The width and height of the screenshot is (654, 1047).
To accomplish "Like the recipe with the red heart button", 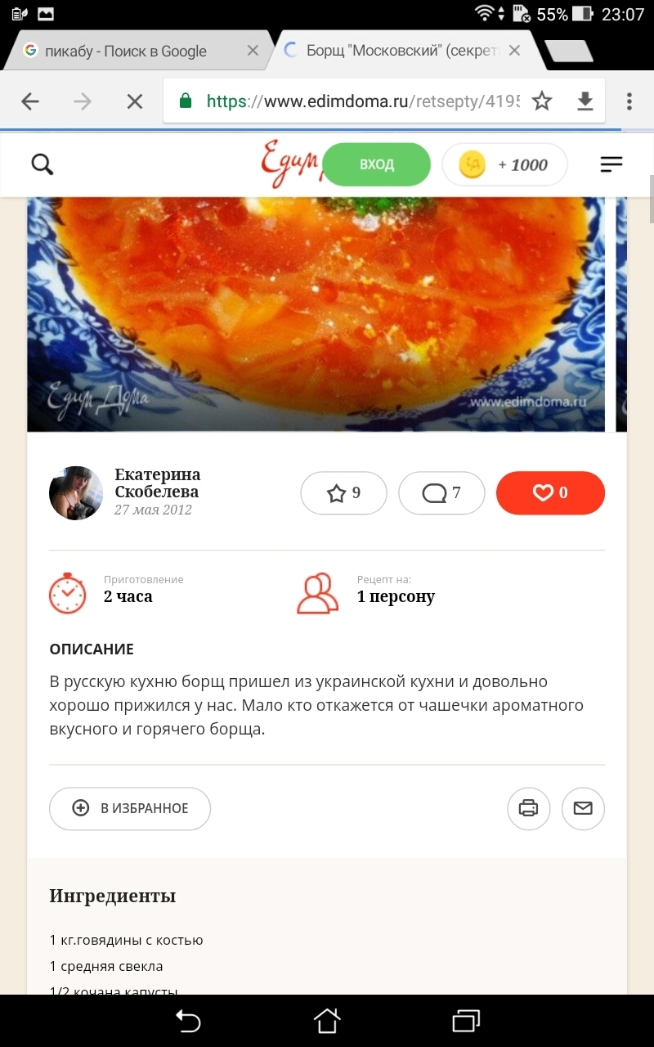I will pyautogui.click(x=550, y=493).
